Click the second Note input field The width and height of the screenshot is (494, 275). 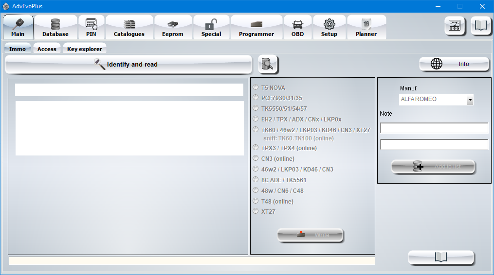434,144
